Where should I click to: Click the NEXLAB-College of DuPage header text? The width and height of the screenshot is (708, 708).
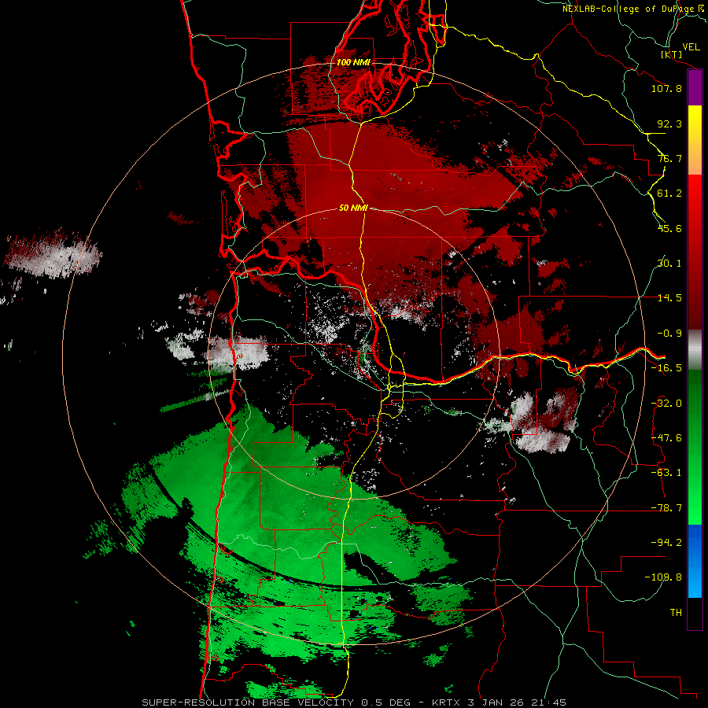click(x=635, y=9)
